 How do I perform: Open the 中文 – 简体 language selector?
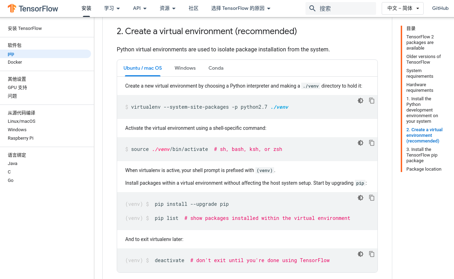pos(402,8)
